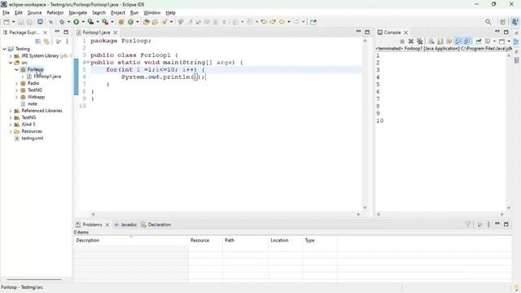
Task: Click the Resource column header
Action: 205,240
